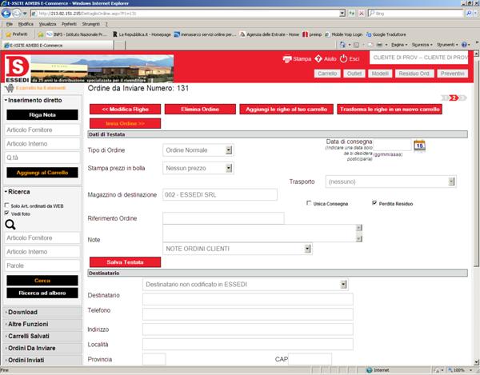This screenshot has height=375, width=480.
Task: Switch to the Outlet tab
Action: pos(355,73)
